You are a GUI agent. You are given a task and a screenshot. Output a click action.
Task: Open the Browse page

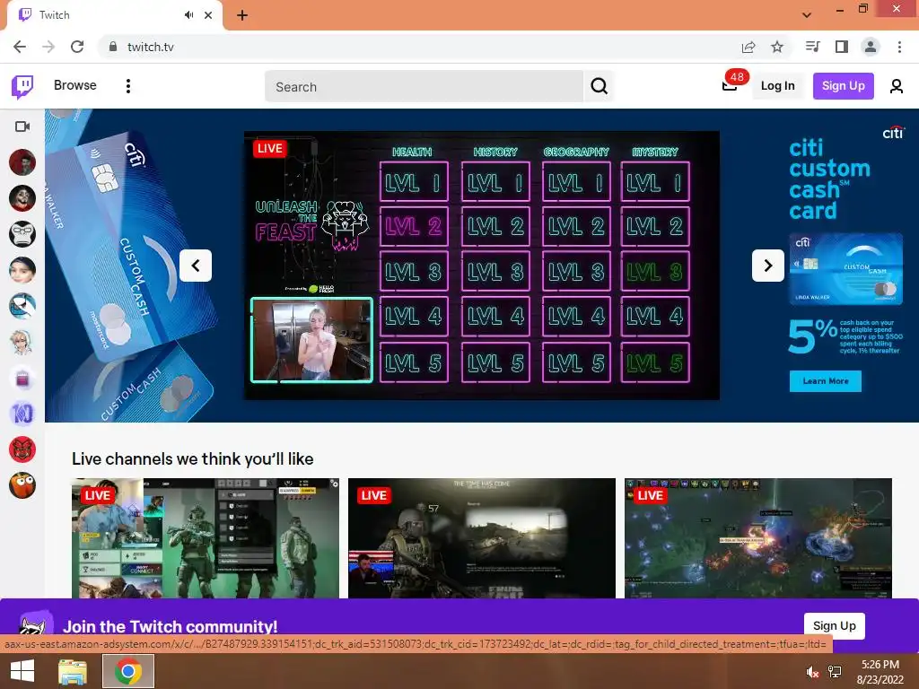(x=75, y=85)
